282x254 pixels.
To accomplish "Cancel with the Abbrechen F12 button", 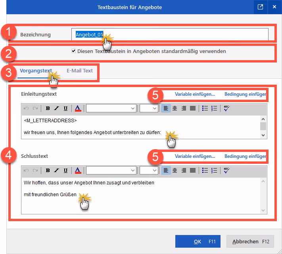I will tap(250, 241).
